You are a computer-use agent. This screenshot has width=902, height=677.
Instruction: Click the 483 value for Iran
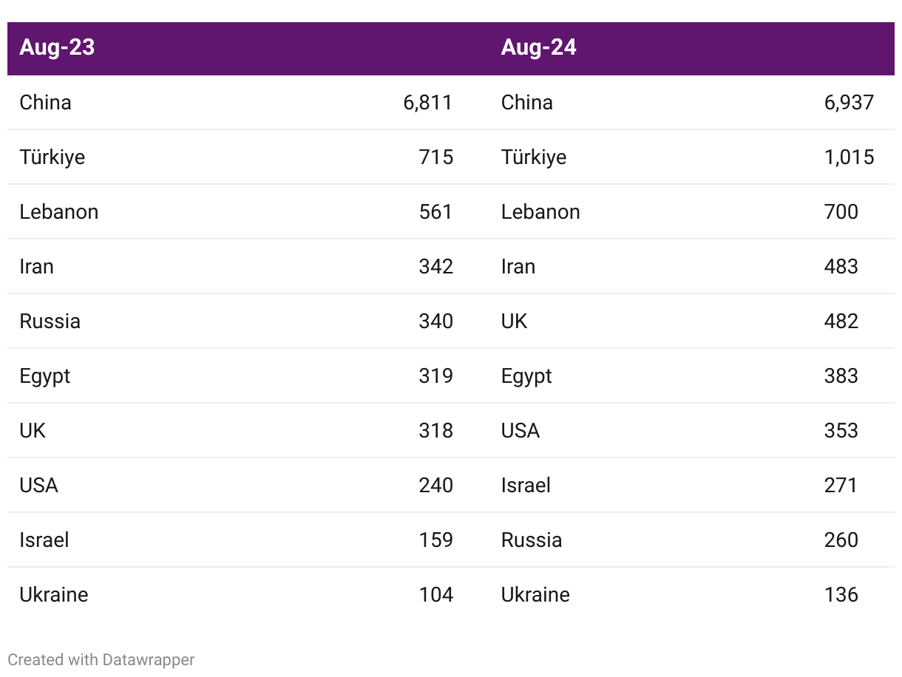pos(841,266)
